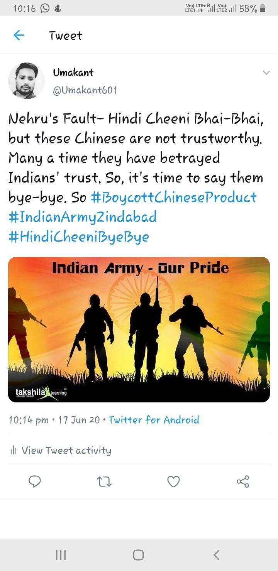The image size is (278, 571).
Task: Expand the tweet options chevron
Action: [x=266, y=73]
